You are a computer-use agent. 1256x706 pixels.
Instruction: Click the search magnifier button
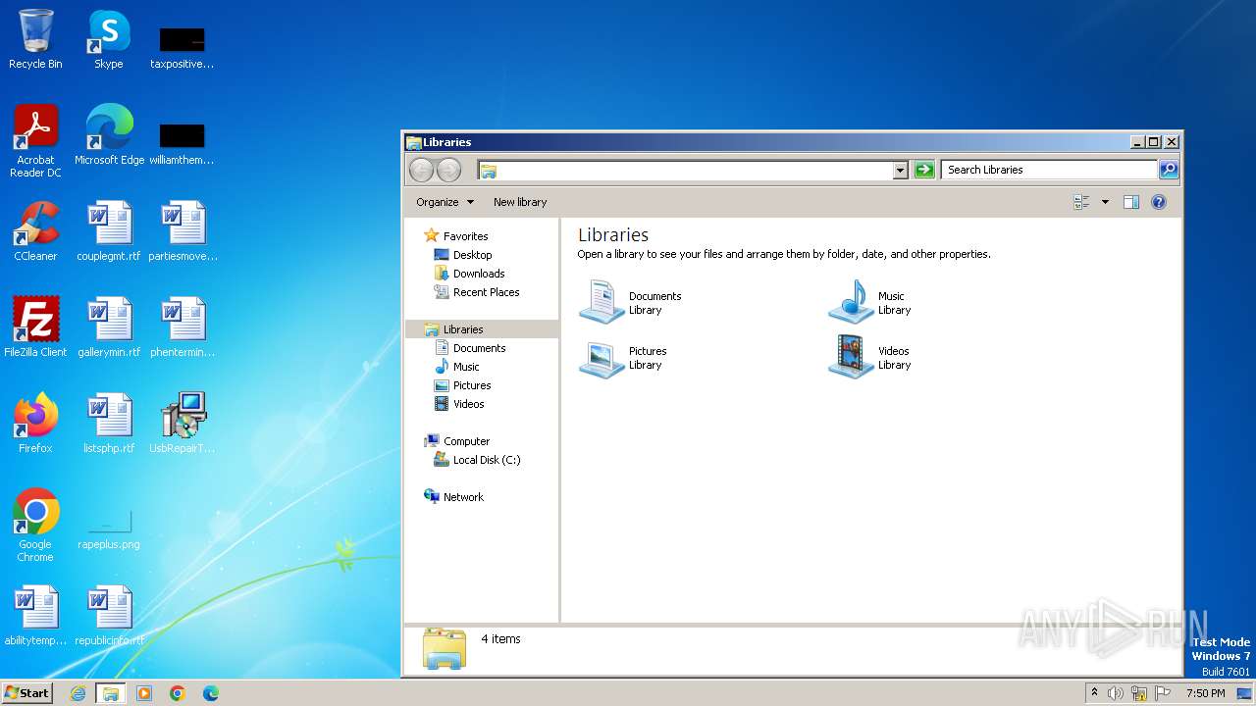[x=1169, y=170]
